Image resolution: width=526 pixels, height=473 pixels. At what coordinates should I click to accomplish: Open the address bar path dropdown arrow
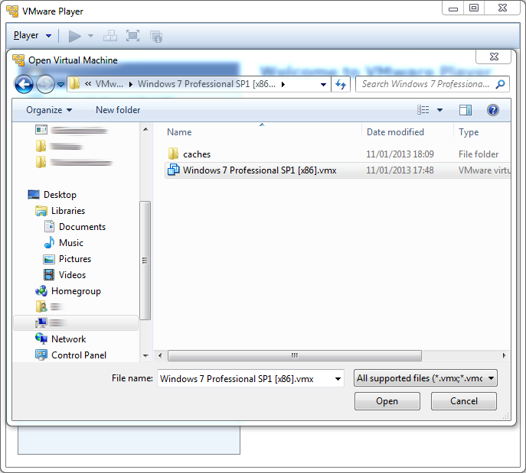point(325,84)
